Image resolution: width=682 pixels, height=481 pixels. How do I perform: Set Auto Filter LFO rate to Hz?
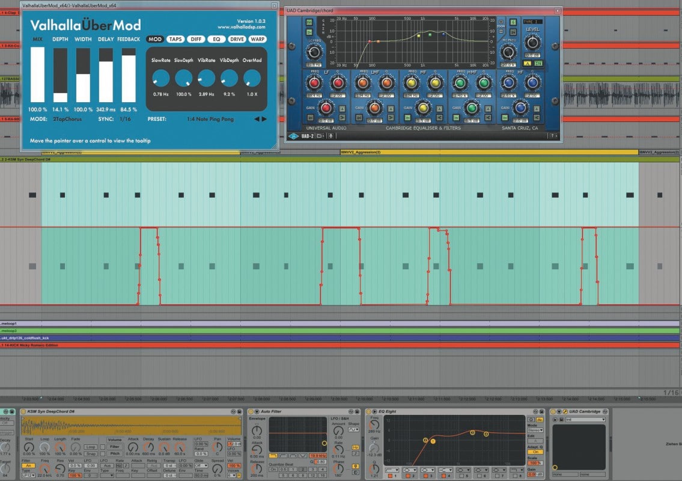[x=355, y=447]
